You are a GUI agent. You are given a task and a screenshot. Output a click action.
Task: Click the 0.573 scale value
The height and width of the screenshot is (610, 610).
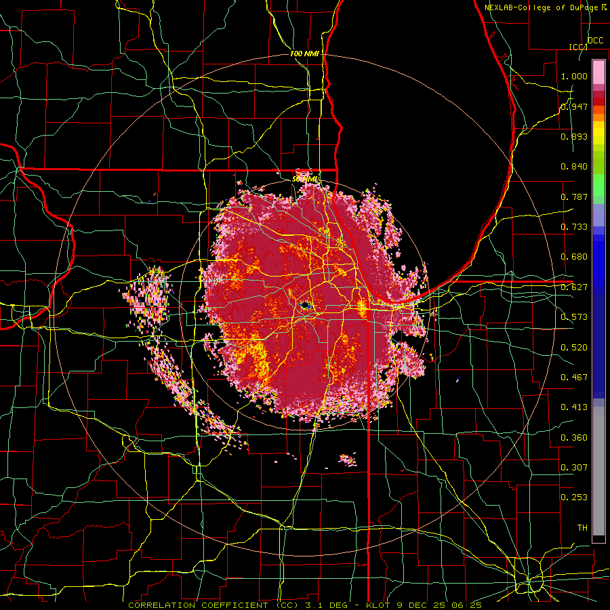tap(574, 317)
